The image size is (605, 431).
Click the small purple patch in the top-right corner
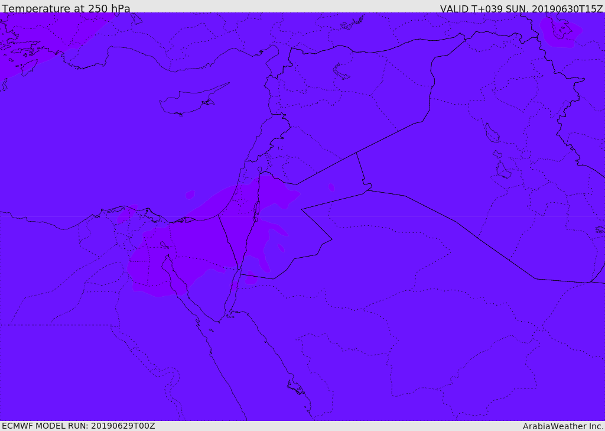(560, 31)
